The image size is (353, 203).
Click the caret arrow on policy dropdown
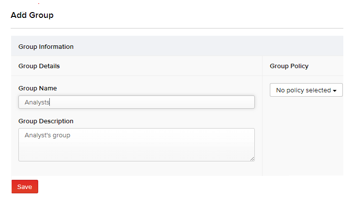pyautogui.click(x=335, y=90)
